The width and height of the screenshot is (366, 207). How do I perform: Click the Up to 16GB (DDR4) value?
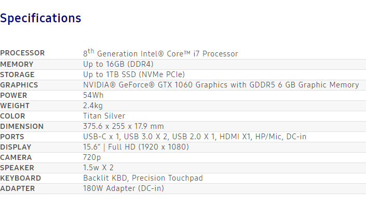pyautogui.click(x=118, y=64)
